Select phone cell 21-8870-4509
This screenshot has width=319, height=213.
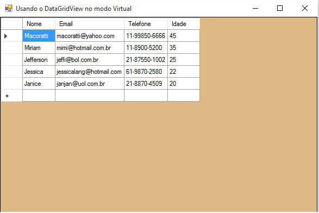coord(146,84)
